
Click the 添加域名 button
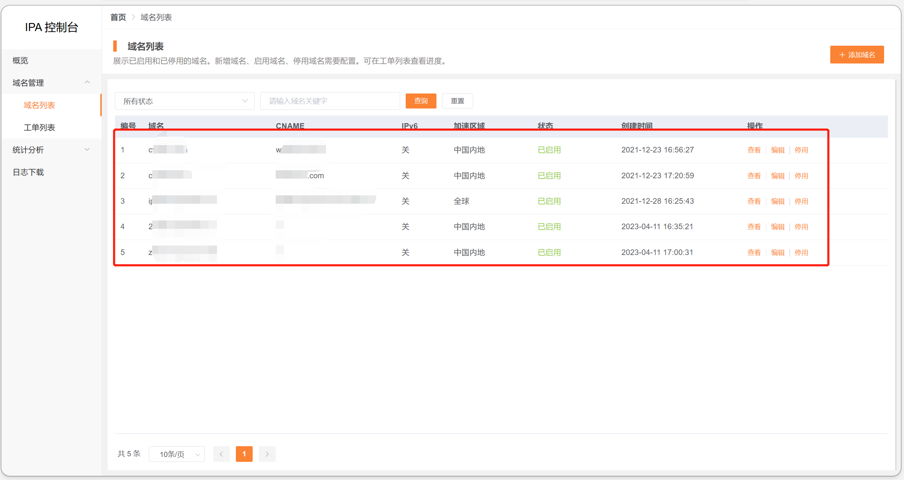click(x=856, y=55)
